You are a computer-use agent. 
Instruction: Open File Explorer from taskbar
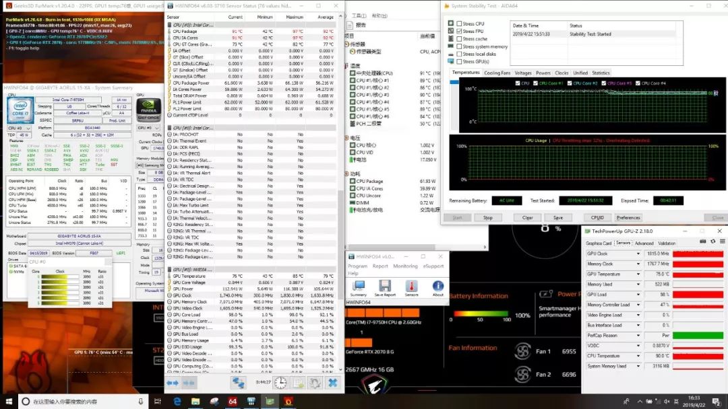[195, 401]
